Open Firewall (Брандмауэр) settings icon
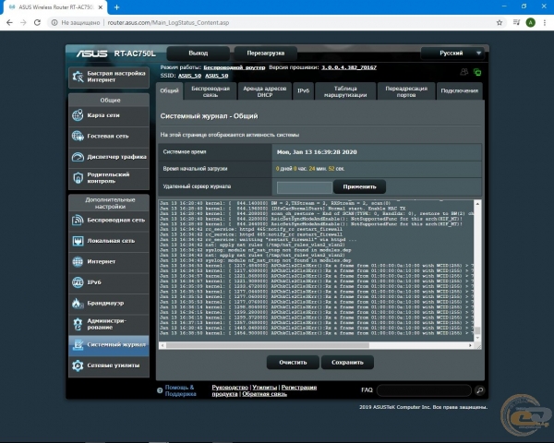554x443 pixels. coord(77,303)
